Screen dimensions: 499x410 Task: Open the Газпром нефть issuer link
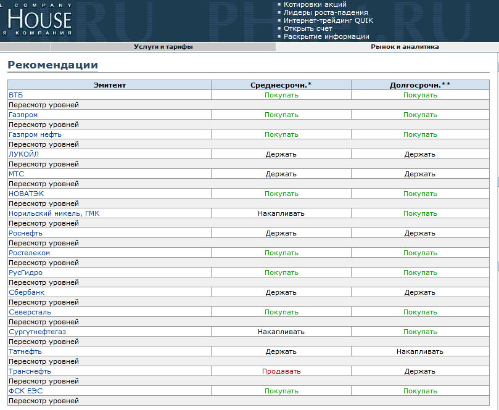[x=35, y=134]
